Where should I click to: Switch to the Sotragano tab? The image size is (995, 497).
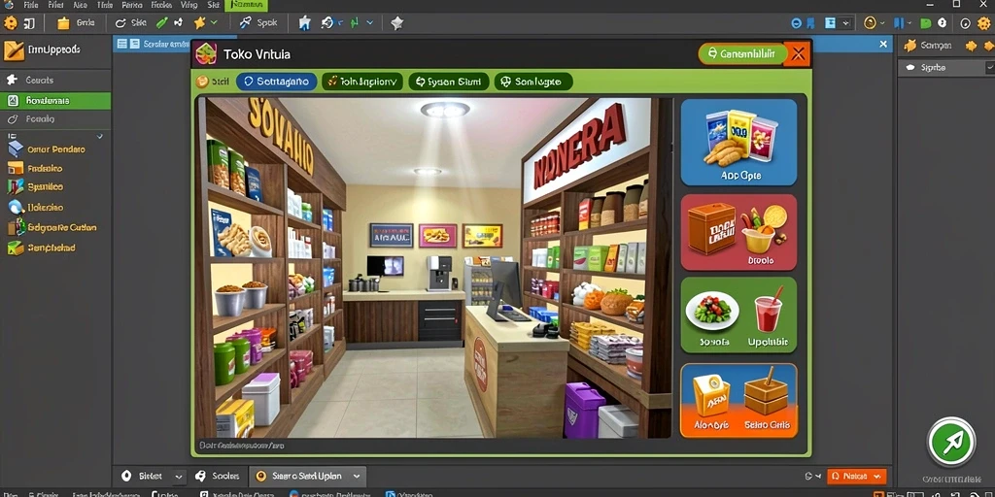coord(277,82)
